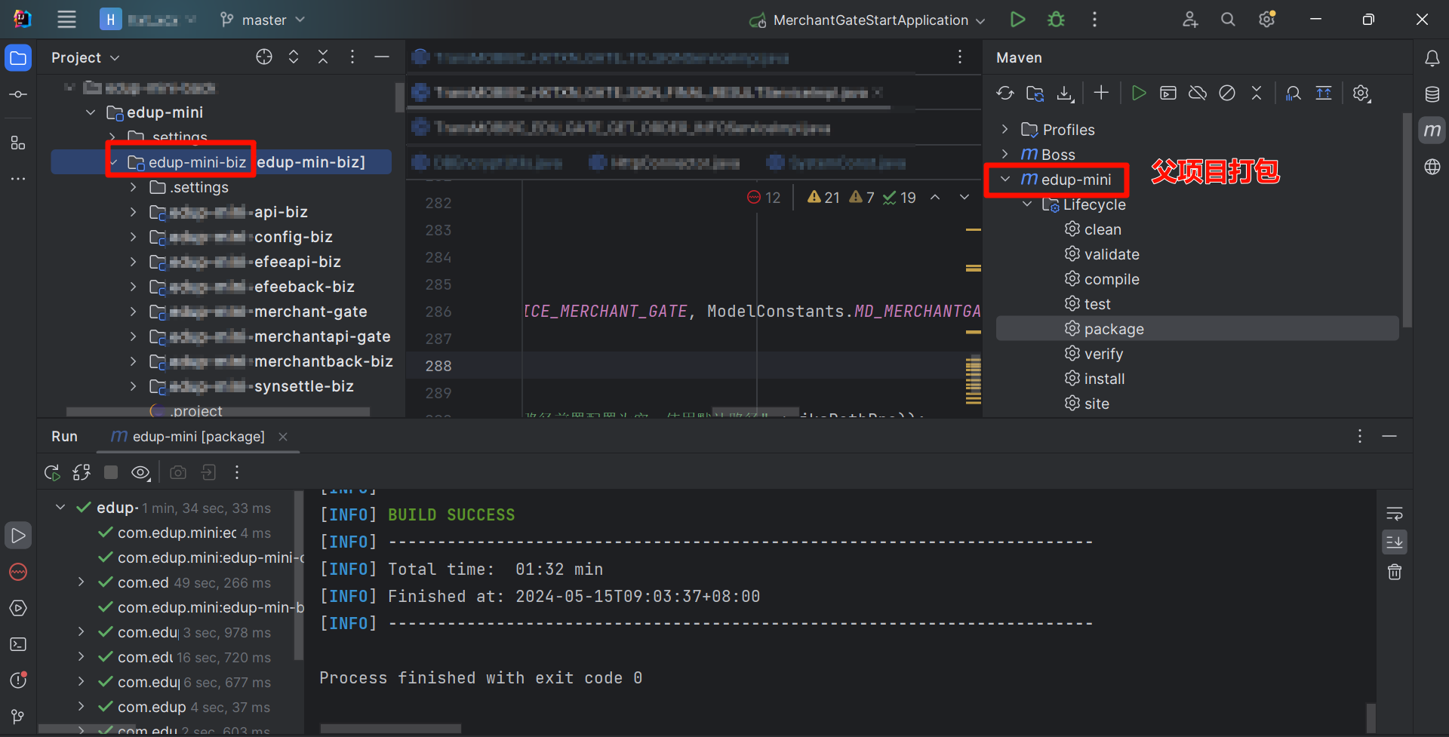Toggle the Run tool window button
This screenshot has width=1449, height=737.
click(18, 536)
